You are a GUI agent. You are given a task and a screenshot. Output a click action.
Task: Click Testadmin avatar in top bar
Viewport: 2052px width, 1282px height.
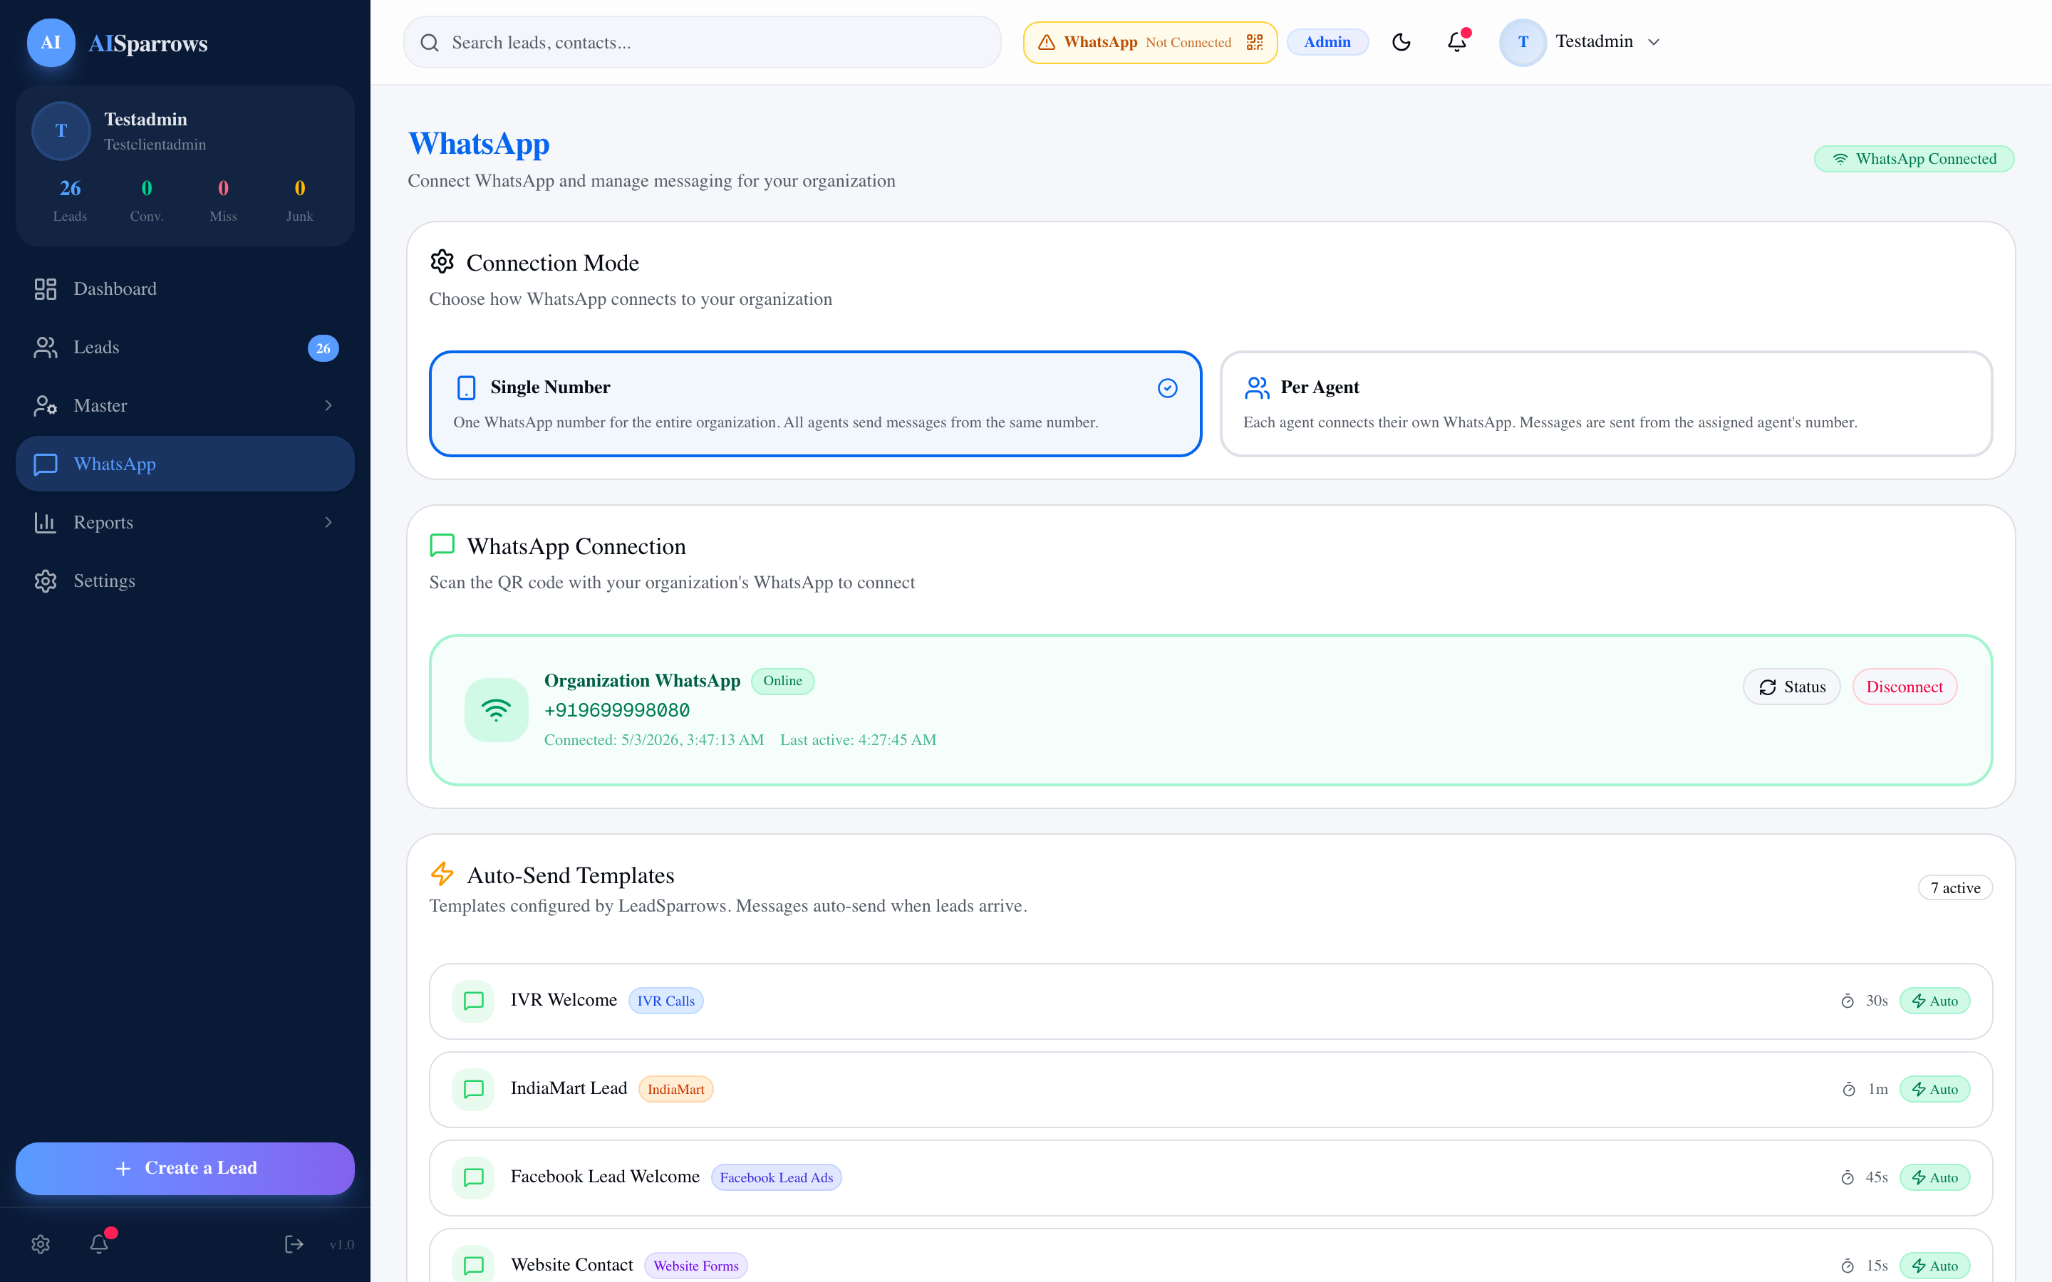pos(1523,43)
